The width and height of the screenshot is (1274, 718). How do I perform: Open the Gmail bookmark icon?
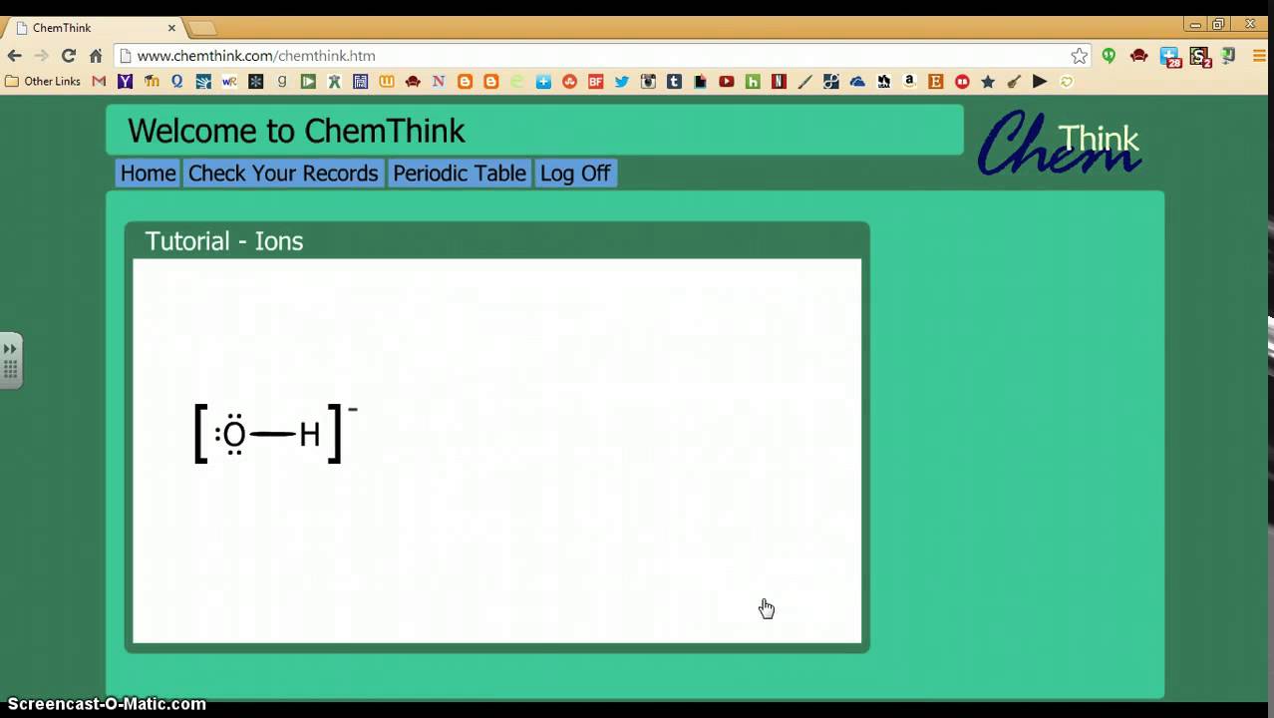tap(99, 82)
